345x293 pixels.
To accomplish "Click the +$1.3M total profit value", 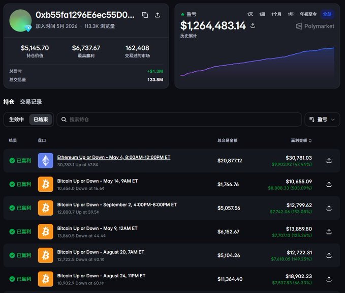I will [155, 71].
